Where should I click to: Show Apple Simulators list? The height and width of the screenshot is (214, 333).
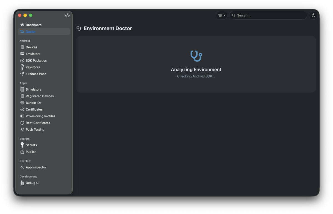[x=44, y=89]
